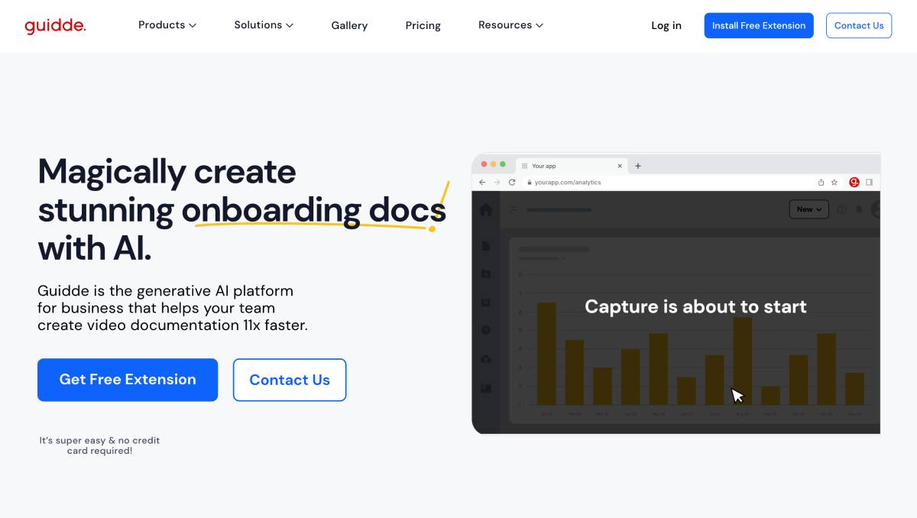The height and width of the screenshot is (518, 917).
Task: Click the back arrow in the mockup browser
Action: tap(482, 182)
